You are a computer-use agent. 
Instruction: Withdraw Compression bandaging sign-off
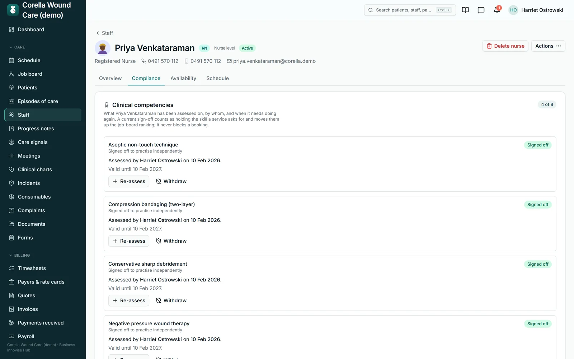coord(171,241)
